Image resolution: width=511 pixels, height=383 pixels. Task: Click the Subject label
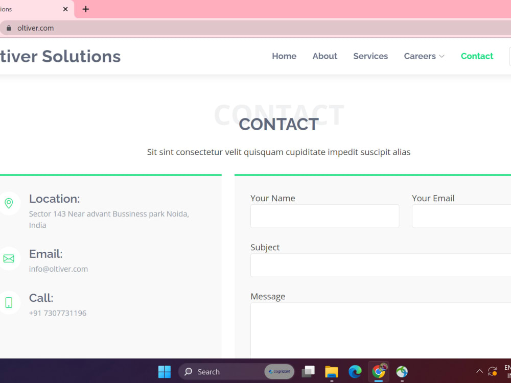(x=265, y=248)
